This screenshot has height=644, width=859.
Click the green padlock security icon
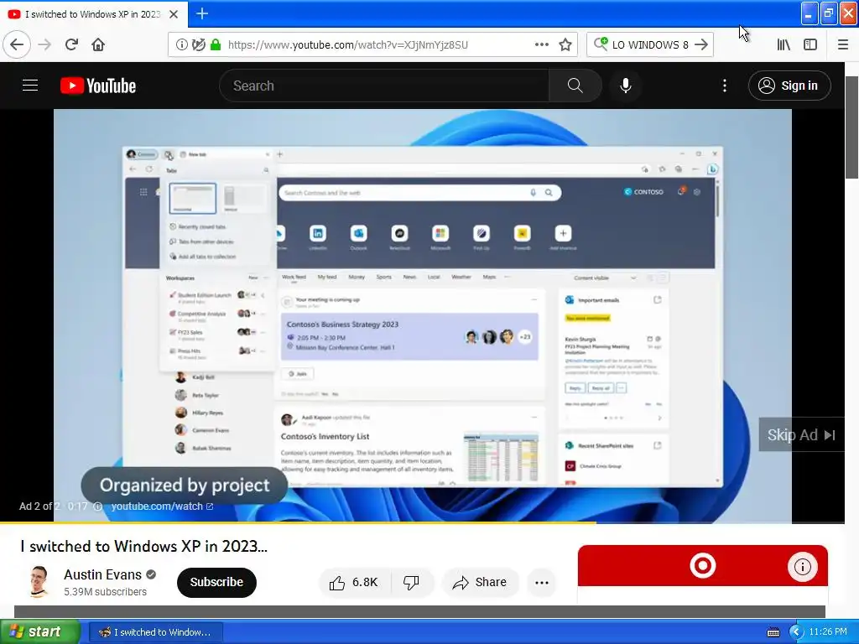216,44
